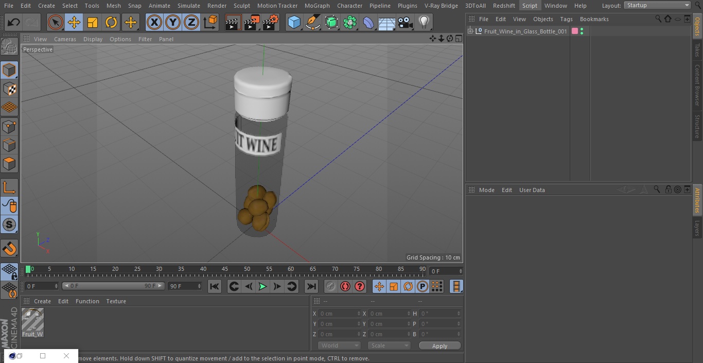Activate the Rotate tool
The width and height of the screenshot is (703, 363).
(x=111, y=22)
